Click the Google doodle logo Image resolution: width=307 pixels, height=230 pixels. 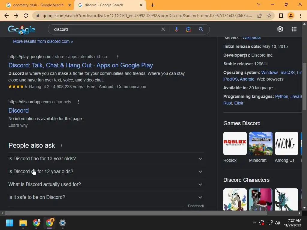(22, 30)
